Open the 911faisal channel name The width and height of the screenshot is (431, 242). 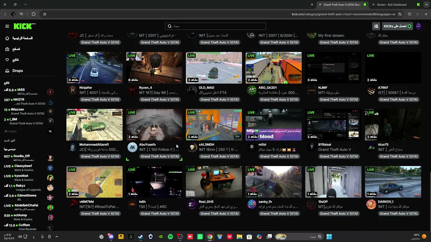325,145
